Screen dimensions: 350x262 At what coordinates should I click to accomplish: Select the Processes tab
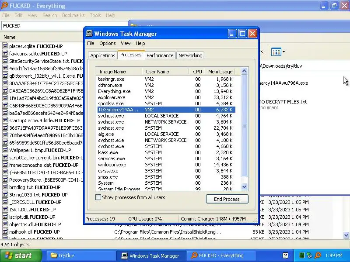pyautogui.click(x=131, y=55)
